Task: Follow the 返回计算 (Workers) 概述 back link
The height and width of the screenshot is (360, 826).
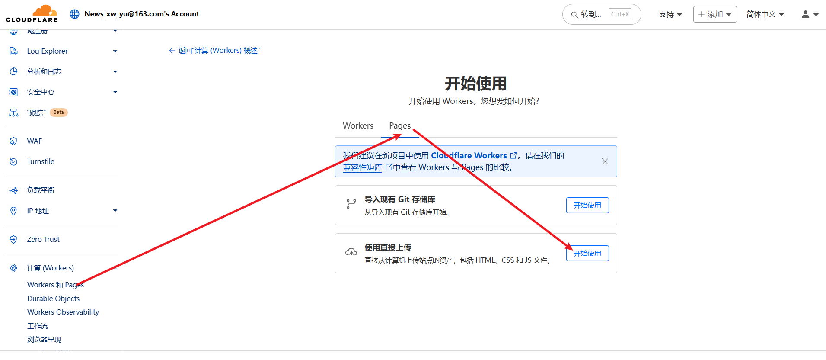Action: tap(214, 51)
